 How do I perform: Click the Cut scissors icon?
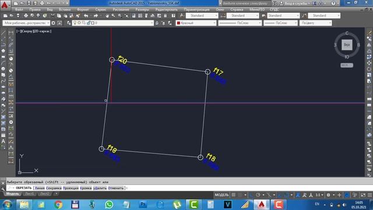tap(52, 16)
